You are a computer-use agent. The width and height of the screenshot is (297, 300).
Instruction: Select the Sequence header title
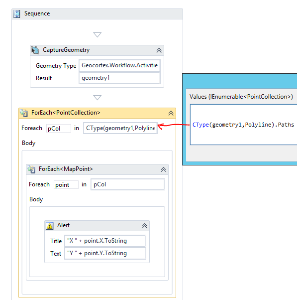37,13
